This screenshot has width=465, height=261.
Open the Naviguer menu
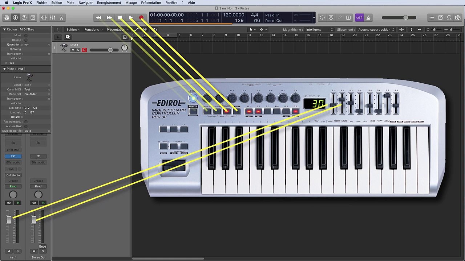click(86, 3)
